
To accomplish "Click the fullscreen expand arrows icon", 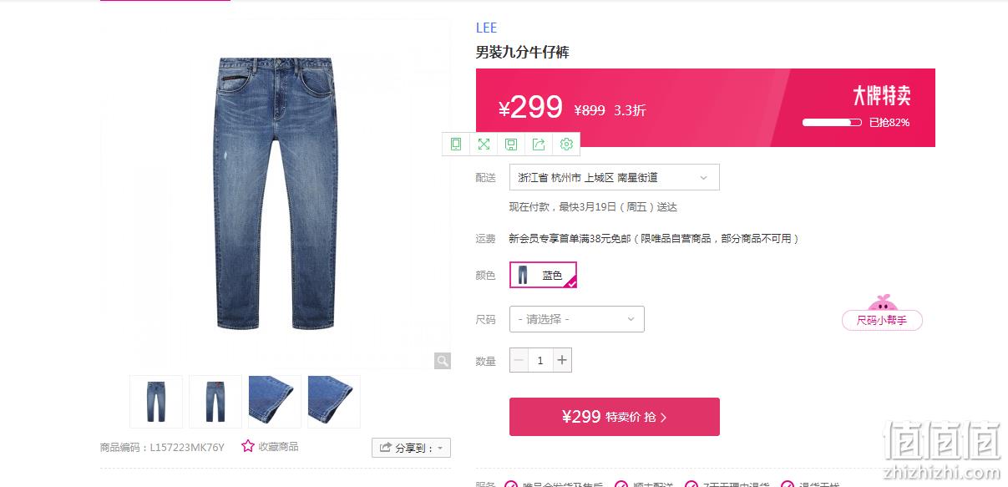I will click(484, 145).
